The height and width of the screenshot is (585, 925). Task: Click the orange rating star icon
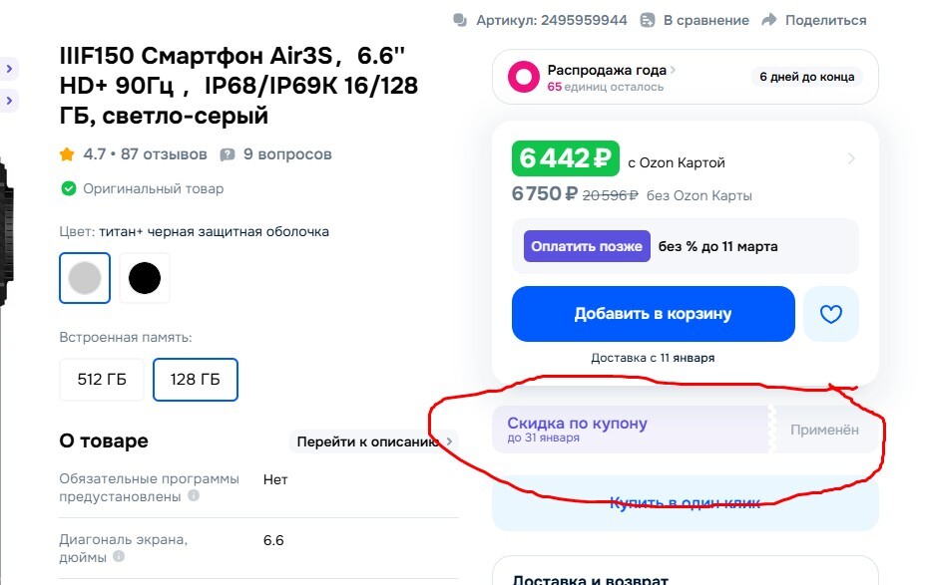tap(67, 154)
